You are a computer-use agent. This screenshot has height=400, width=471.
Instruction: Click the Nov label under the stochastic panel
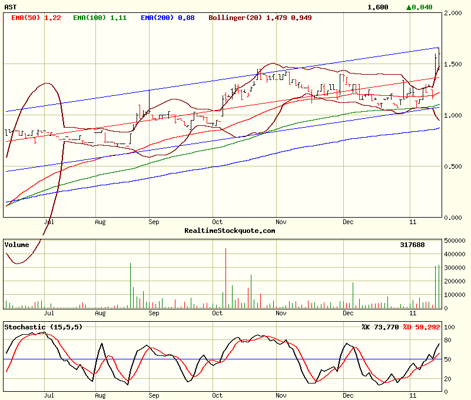pyautogui.click(x=280, y=396)
